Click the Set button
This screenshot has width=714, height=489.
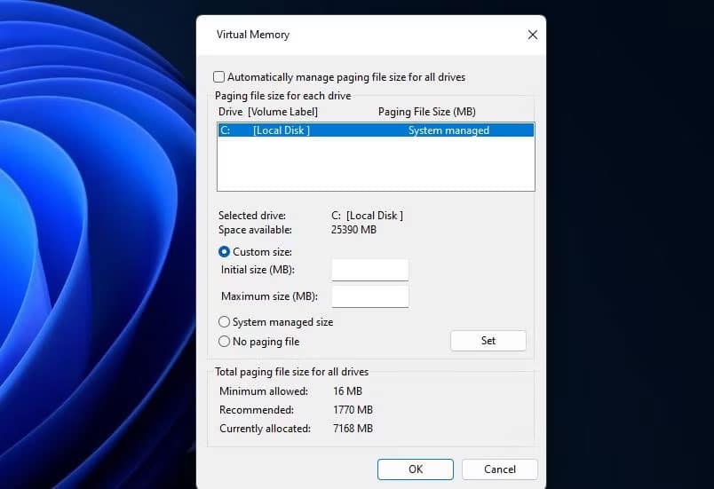pos(488,341)
